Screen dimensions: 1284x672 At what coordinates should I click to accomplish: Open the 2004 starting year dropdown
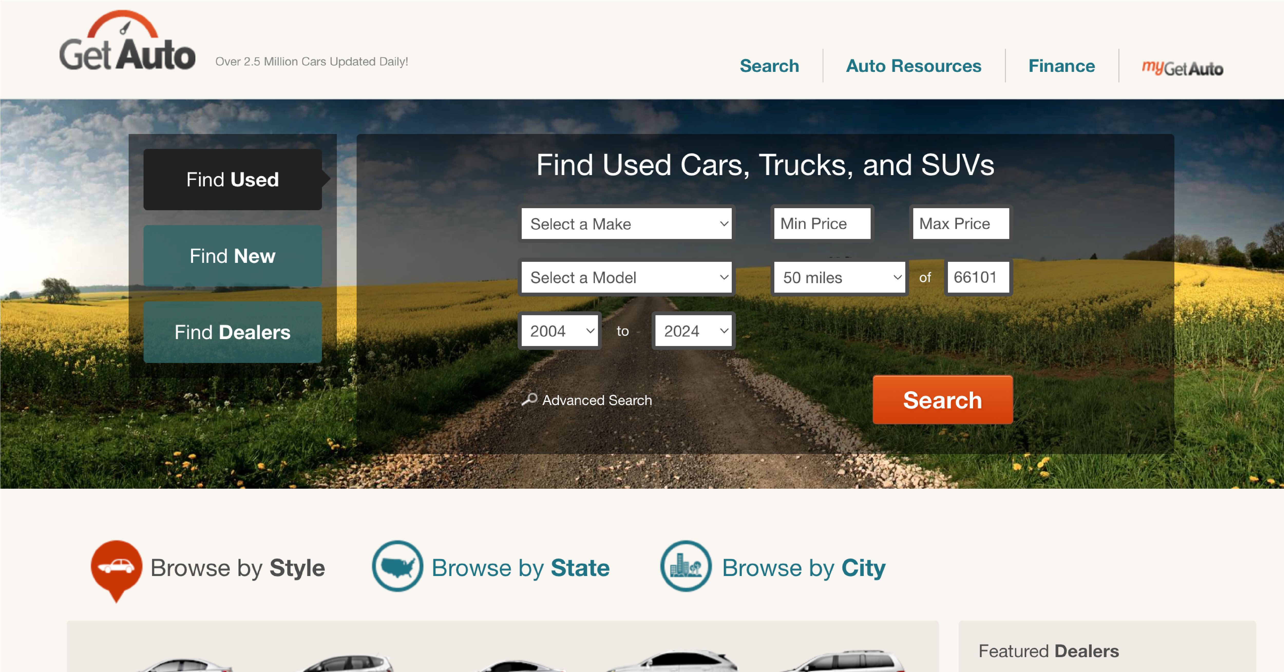[559, 330]
